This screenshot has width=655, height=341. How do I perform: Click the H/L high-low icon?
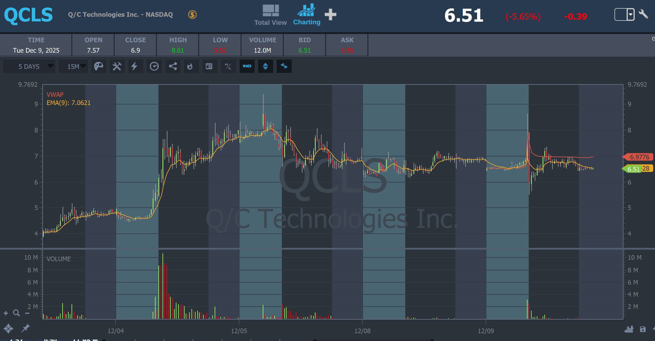click(228, 67)
